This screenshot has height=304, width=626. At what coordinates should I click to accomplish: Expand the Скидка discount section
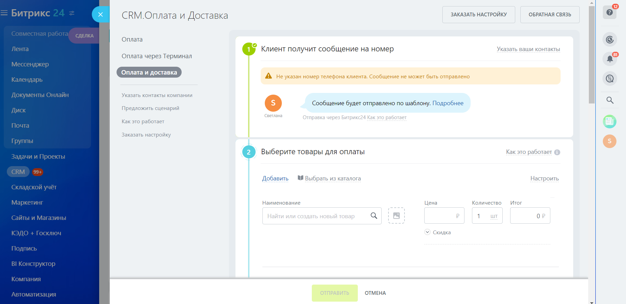(x=438, y=232)
